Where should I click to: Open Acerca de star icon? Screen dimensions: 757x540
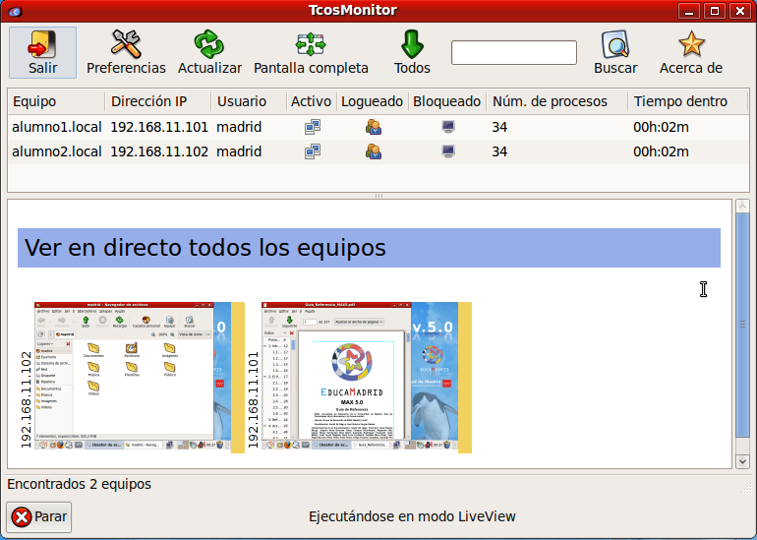[x=691, y=44]
